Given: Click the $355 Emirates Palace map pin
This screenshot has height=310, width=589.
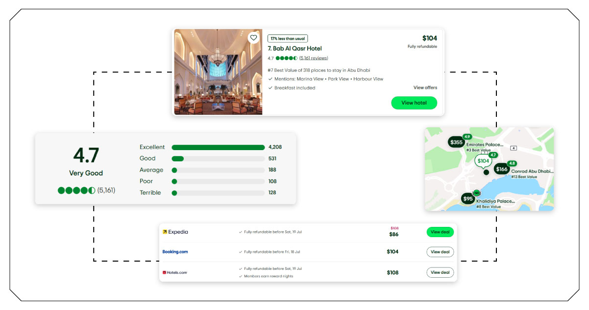Looking at the screenshot, I should tap(455, 142).
